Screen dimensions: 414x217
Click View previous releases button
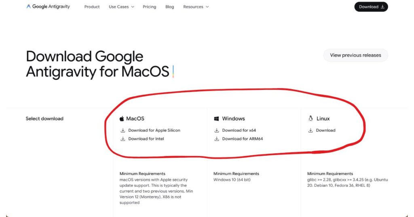pyautogui.click(x=355, y=55)
